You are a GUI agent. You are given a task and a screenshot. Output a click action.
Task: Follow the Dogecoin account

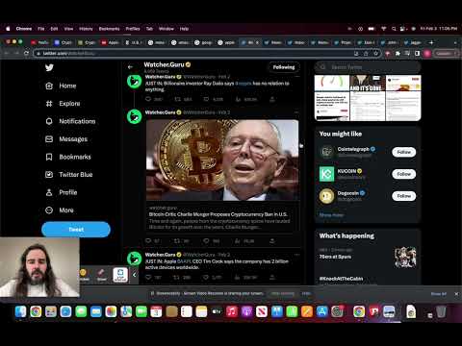[403, 196]
